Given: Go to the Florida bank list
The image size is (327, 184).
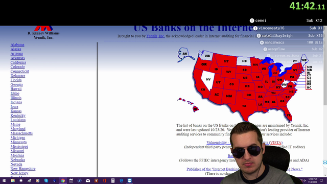Looking at the screenshot, I should (x=16, y=80).
